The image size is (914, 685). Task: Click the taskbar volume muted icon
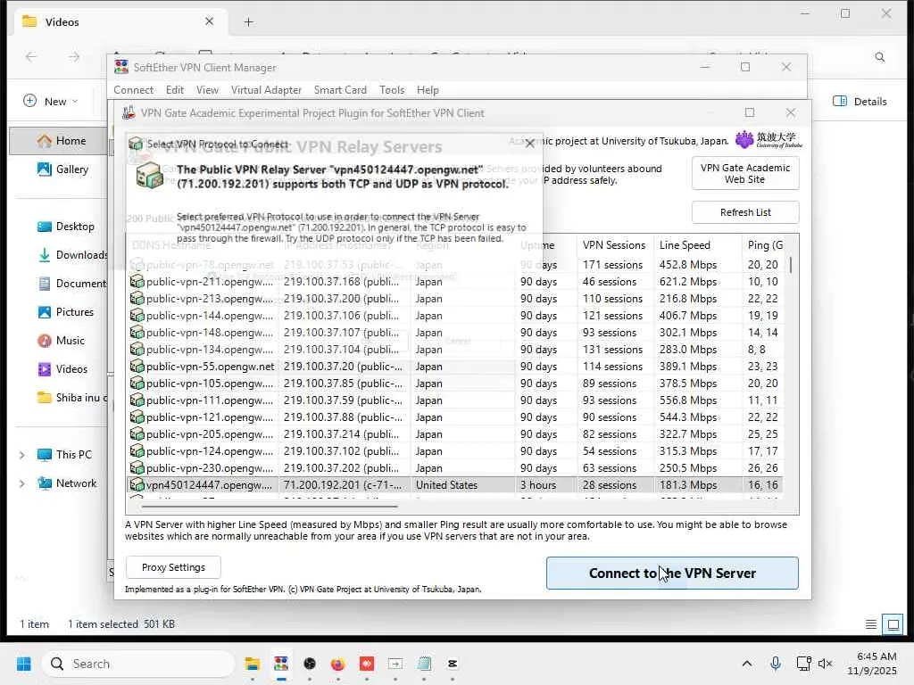(x=825, y=664)
